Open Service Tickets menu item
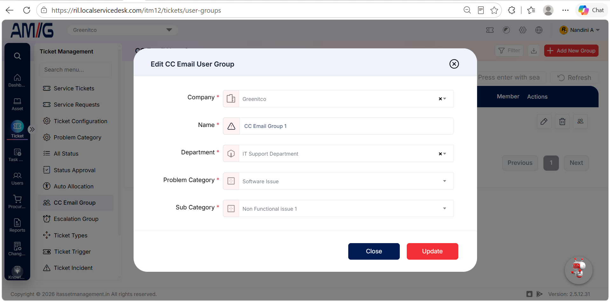 [75, 88]
